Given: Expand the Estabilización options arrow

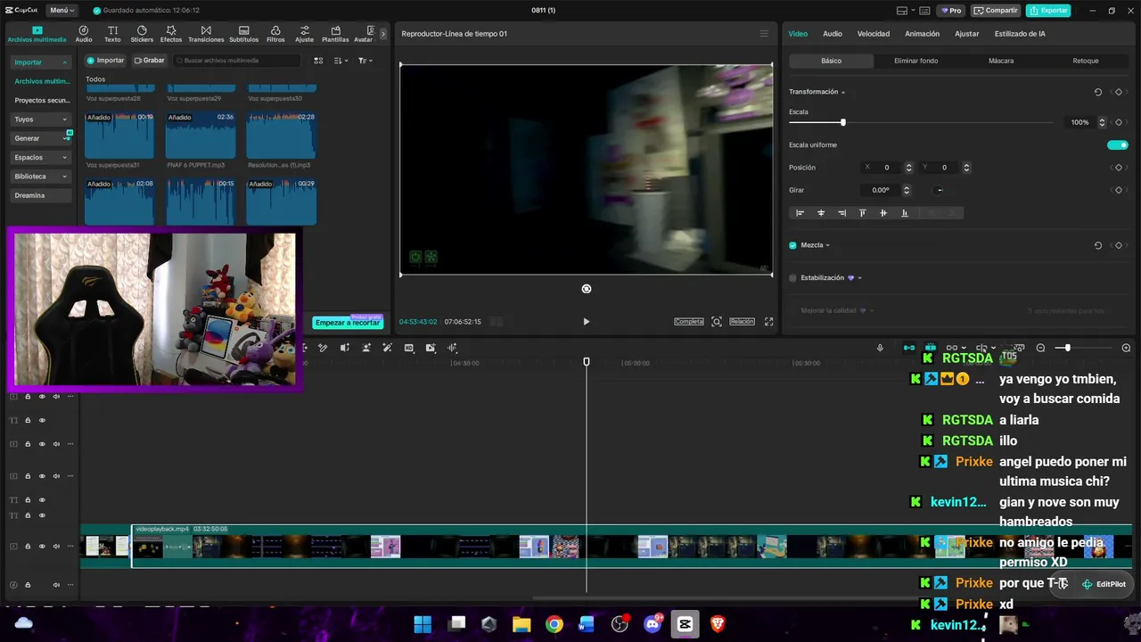Looking at the screenshot, I should point(859,278).
